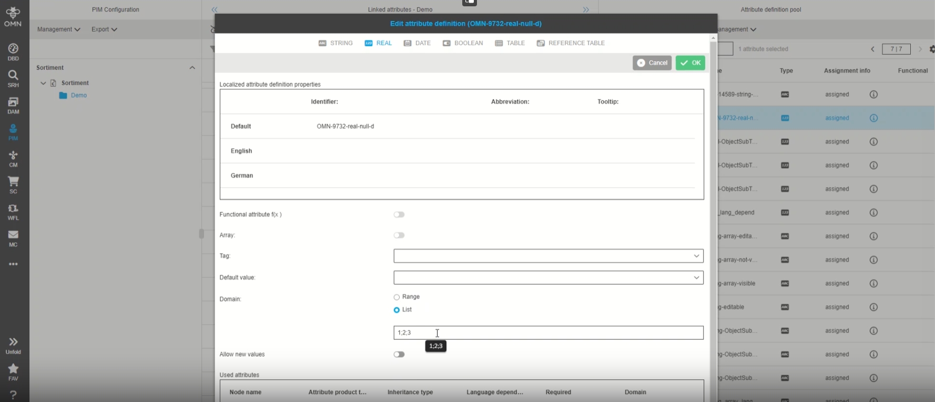
Task: Click the domain list input field
Action: [548, 333]
